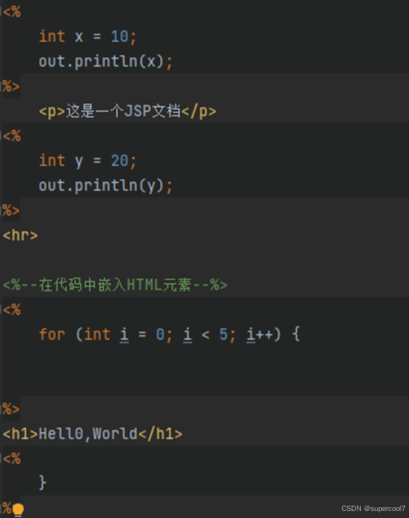Click the number "10" in the x declaration

[119, 36]
